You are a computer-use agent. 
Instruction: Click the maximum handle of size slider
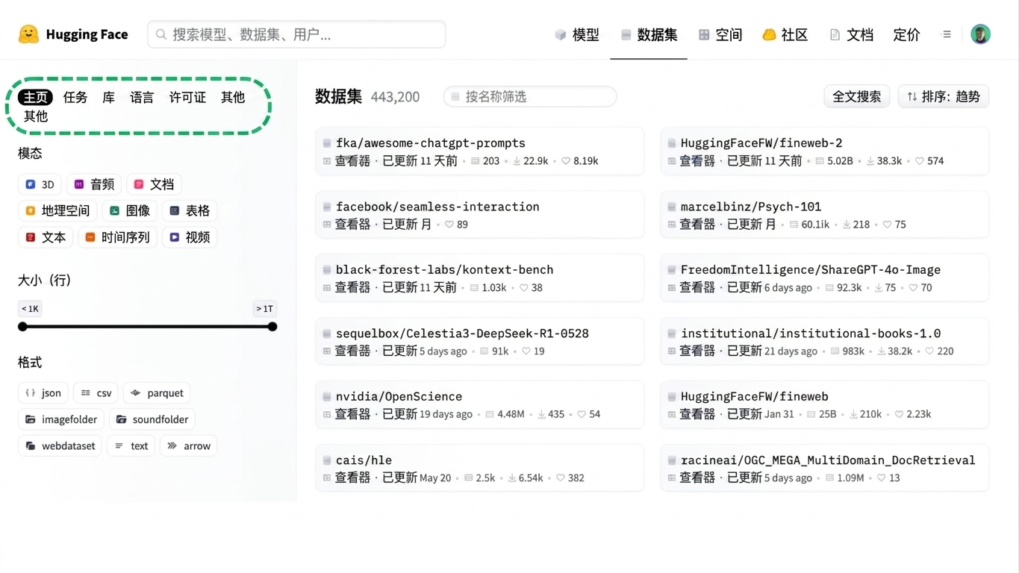point(272,327)
